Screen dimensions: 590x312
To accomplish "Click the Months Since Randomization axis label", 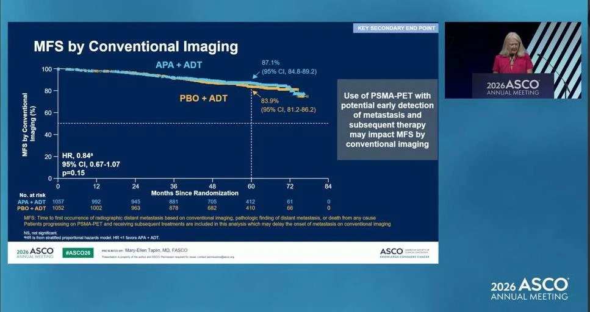I will [195, 193].
